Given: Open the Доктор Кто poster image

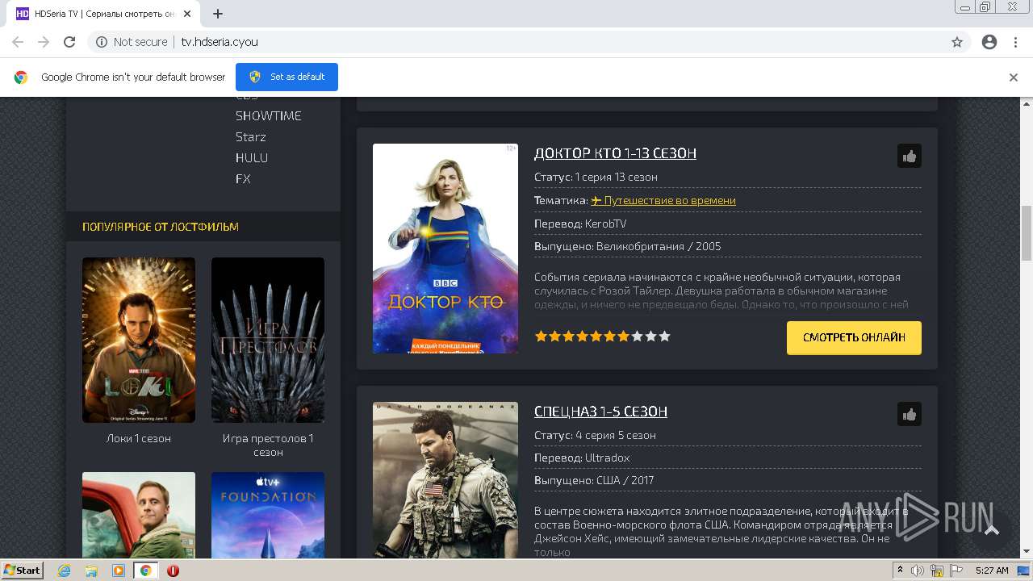Looking at the screenshot, I should tap(445, 249).
